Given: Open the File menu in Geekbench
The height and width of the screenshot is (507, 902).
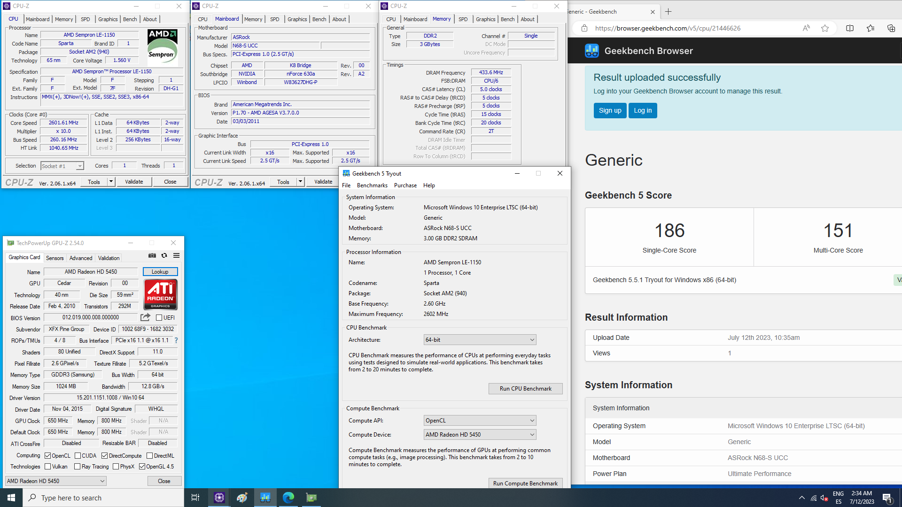Looking at the screenshot, I should click(346, 185).
